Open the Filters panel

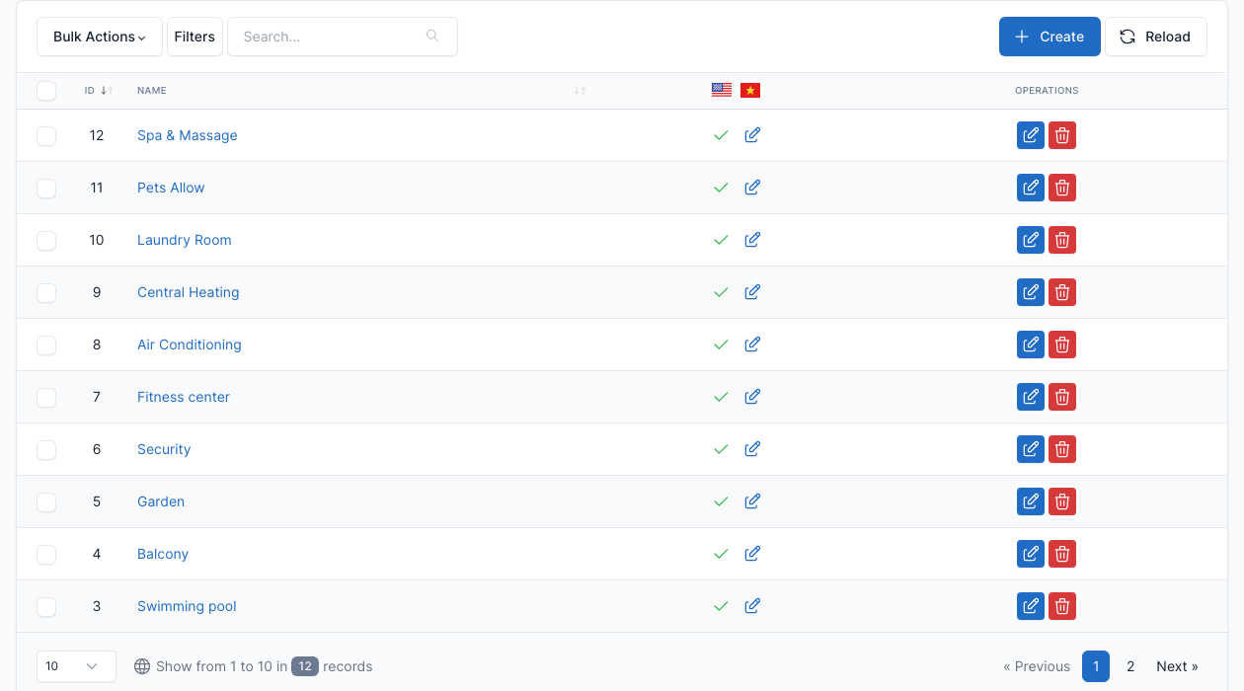[194, 37]
